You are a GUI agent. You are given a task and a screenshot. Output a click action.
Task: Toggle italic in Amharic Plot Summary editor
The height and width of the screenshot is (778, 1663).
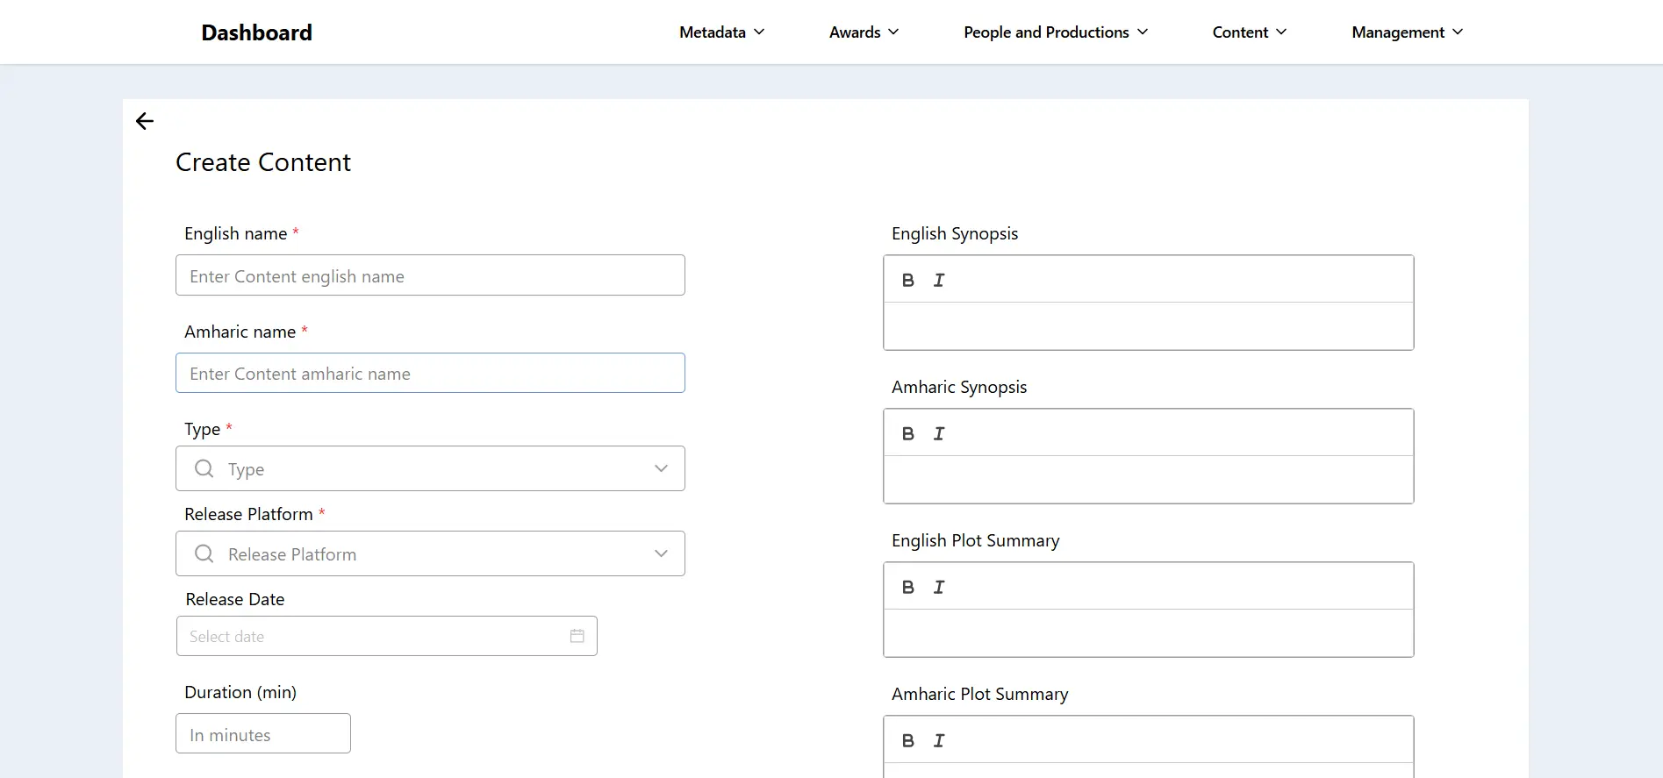pyautogui.click(x=939, y=740)
